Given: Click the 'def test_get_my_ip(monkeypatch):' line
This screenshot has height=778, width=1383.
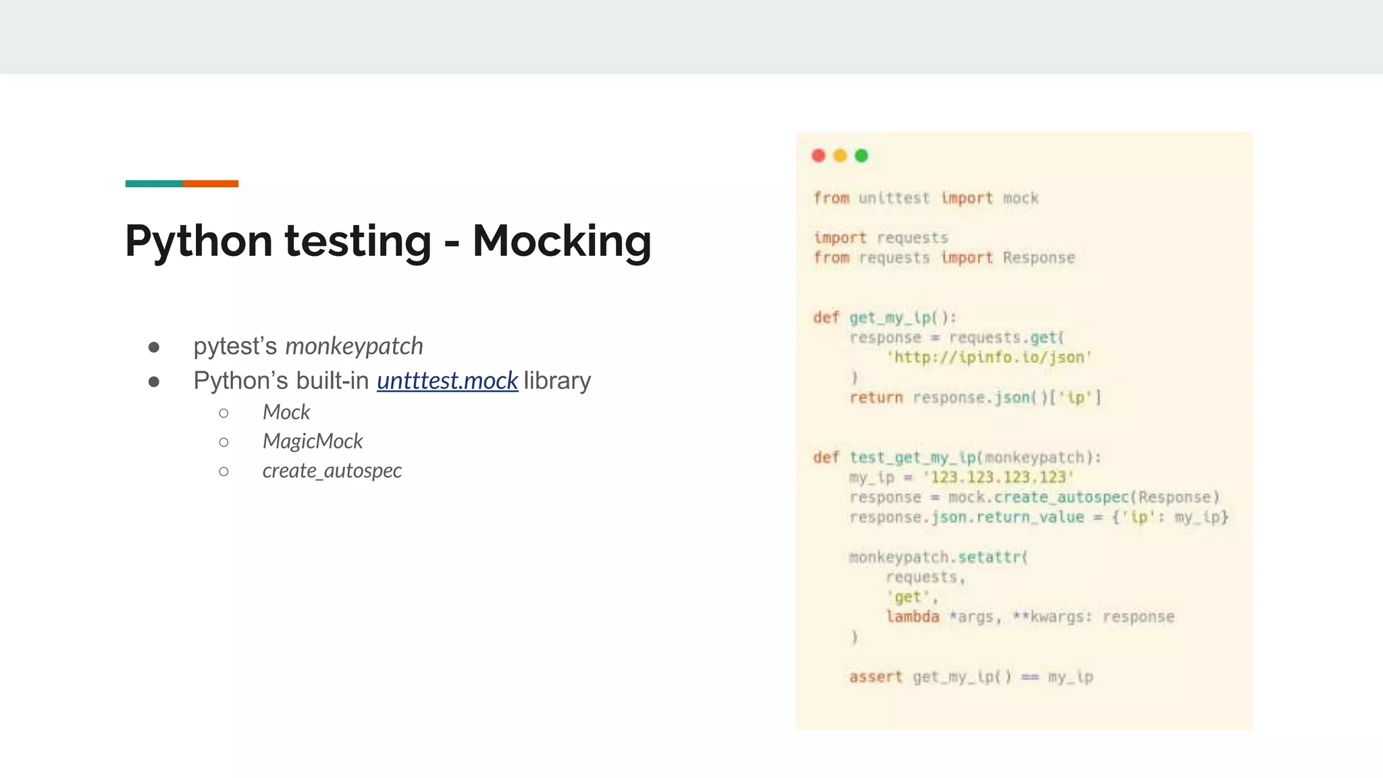Looking at the screenshot, I should (x=956, y=457).
